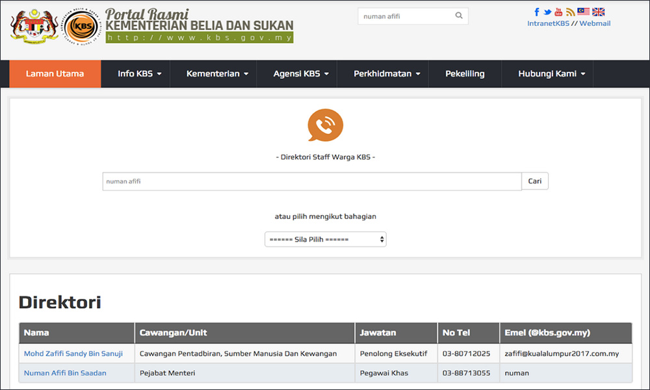Screen dimensions: 650x390
Task: Expand the Kementerian dropdown menu
Action: pyautogui.click(x=217, y=73)
